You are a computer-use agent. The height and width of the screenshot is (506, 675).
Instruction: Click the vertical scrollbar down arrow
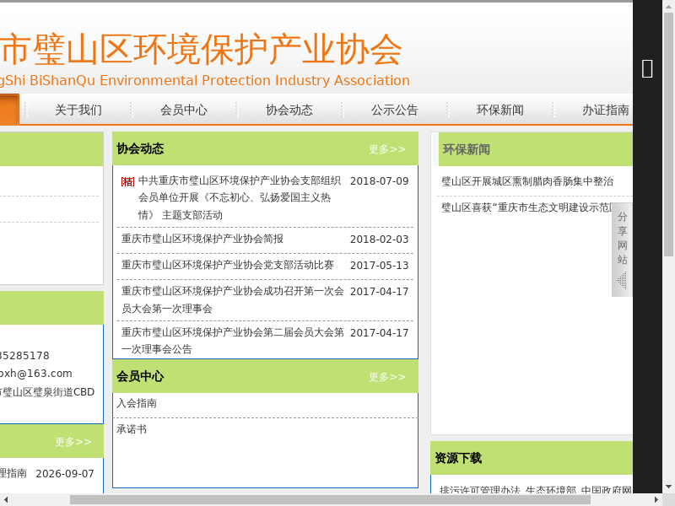(x=668, y=487)
